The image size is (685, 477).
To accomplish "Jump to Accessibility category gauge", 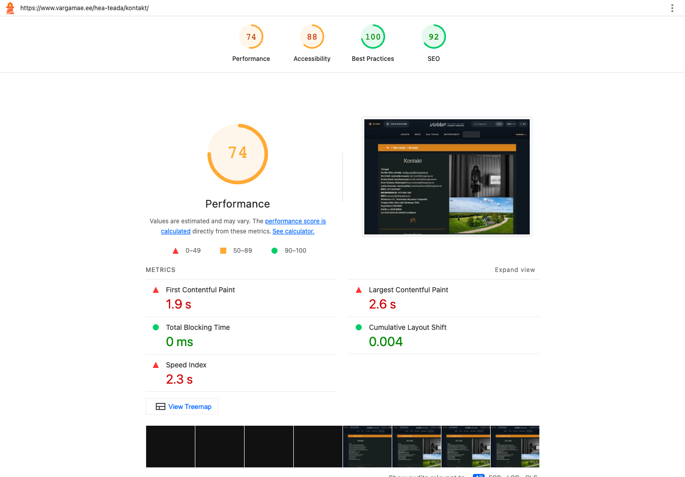I will 312,44.
